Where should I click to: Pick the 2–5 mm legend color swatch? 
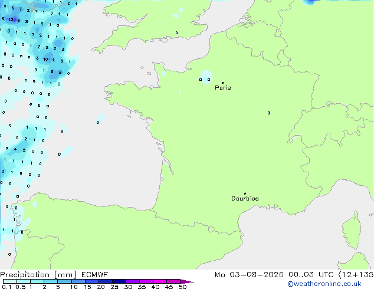pyautogui.click(x=51, y=281)
